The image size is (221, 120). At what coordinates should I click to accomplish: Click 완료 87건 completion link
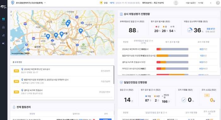211,29
